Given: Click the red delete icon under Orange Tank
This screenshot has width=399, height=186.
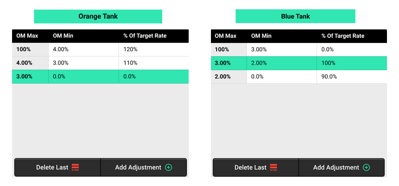Looking at the screenshot, I should [x=75, y=167].
